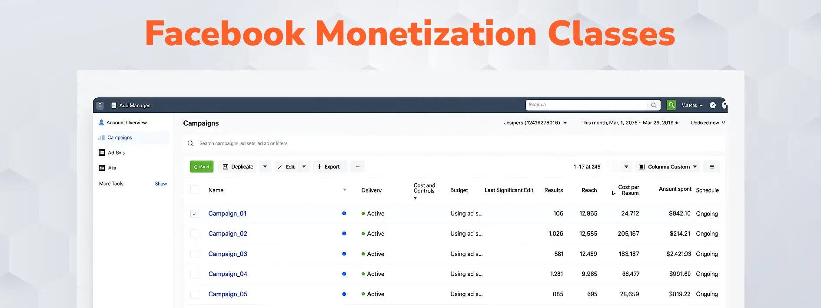Click the Search campaigns, ad sets filter field

pyautogui.click(x=454, y=143)
